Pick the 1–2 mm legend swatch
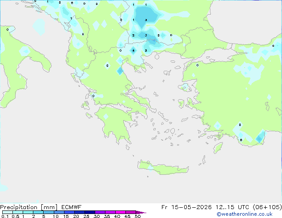This screenshot has width=282, height=218. pyautogui.click(x=28, y=212)
